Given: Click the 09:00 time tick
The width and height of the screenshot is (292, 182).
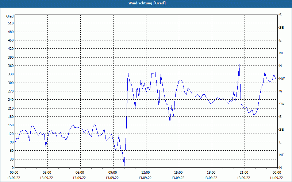Looking at the screenshot, I should [x=112, y=172].
